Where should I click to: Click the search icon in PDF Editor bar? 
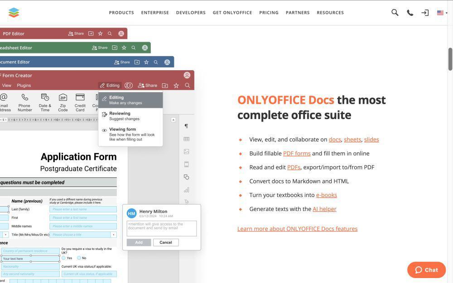[x=110, y=34]
